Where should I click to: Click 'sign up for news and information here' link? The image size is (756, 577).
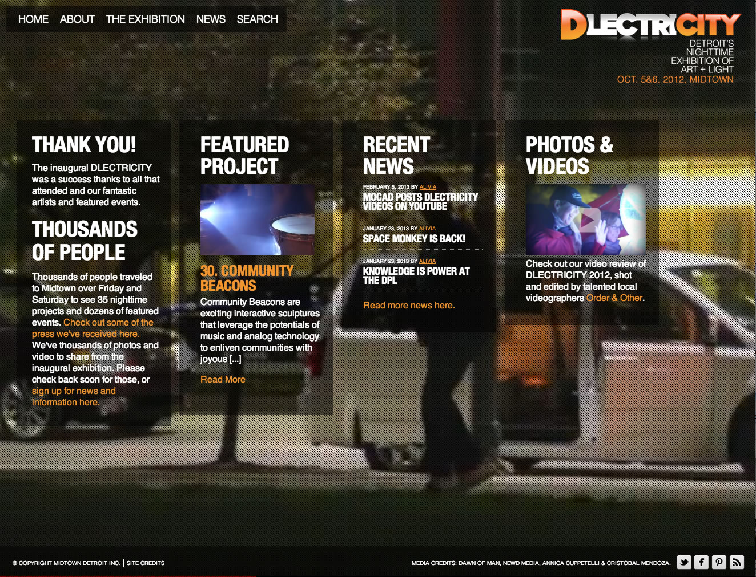point(74,397)
